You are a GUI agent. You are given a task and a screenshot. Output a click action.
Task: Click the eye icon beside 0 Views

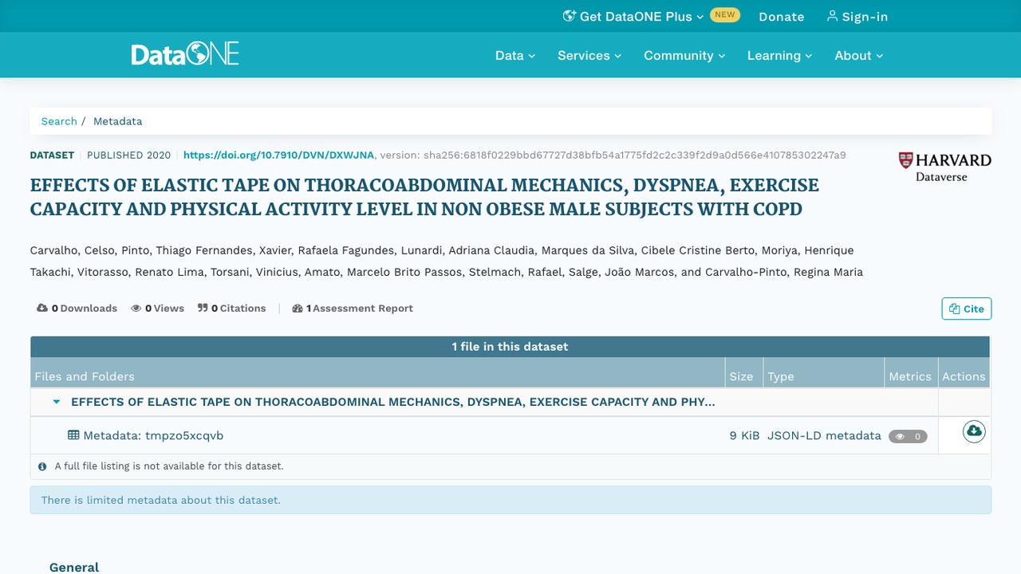(136, 309)
